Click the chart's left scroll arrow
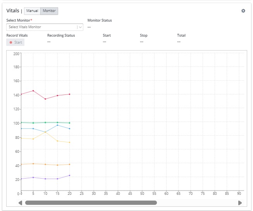Image resolution: width=253 pixels, height=211 pixels. coord(21,203)
